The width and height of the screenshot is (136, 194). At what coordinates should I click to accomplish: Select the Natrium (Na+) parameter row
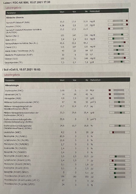[x=67, y=36]
